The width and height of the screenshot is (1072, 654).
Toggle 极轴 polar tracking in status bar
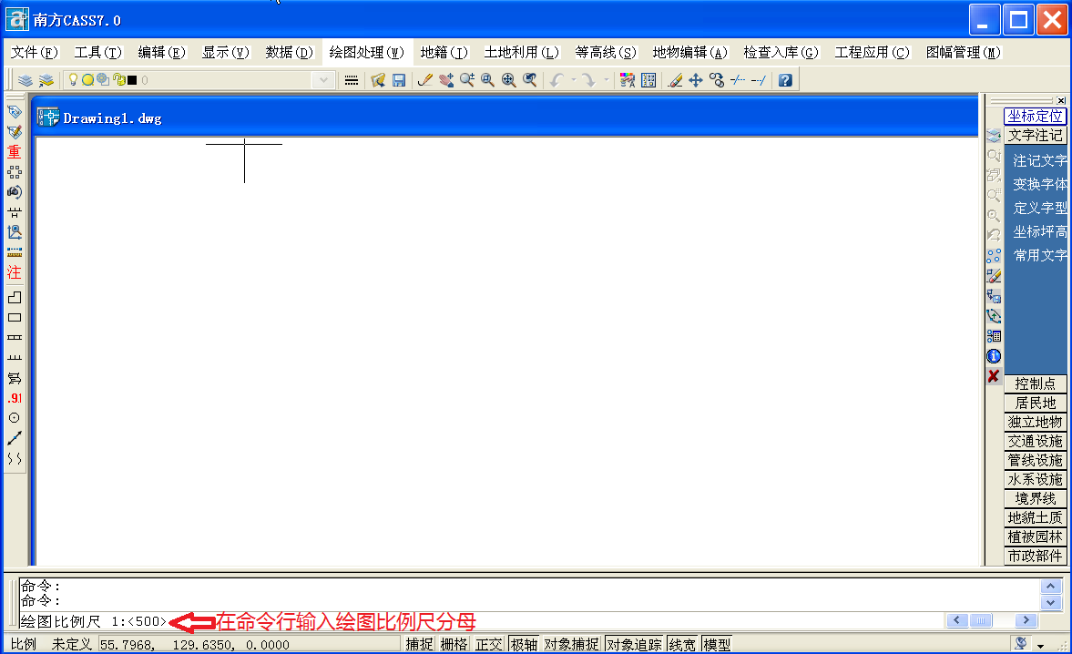coord(524,644)
